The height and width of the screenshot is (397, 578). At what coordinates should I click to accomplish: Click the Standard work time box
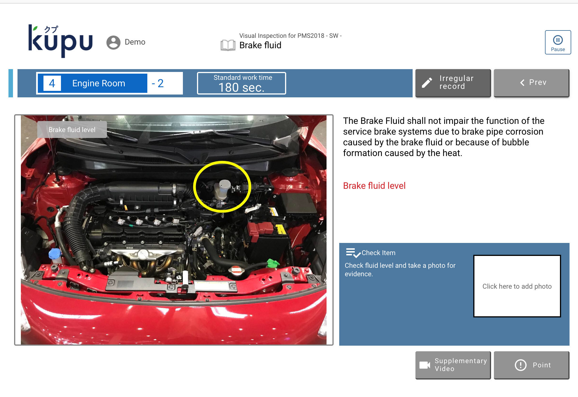(x=241, y=83)
